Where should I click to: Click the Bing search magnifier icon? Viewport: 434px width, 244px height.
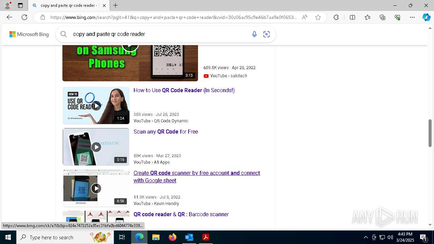[63, 34]
